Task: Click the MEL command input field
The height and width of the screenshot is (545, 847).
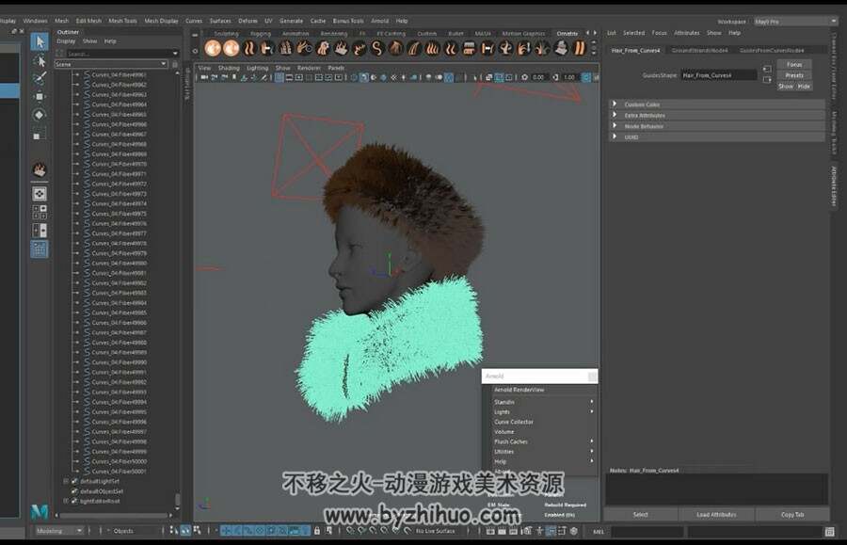Action: pos(646,532)
